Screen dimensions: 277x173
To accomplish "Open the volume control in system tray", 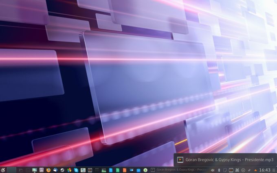I will (213, 170).
